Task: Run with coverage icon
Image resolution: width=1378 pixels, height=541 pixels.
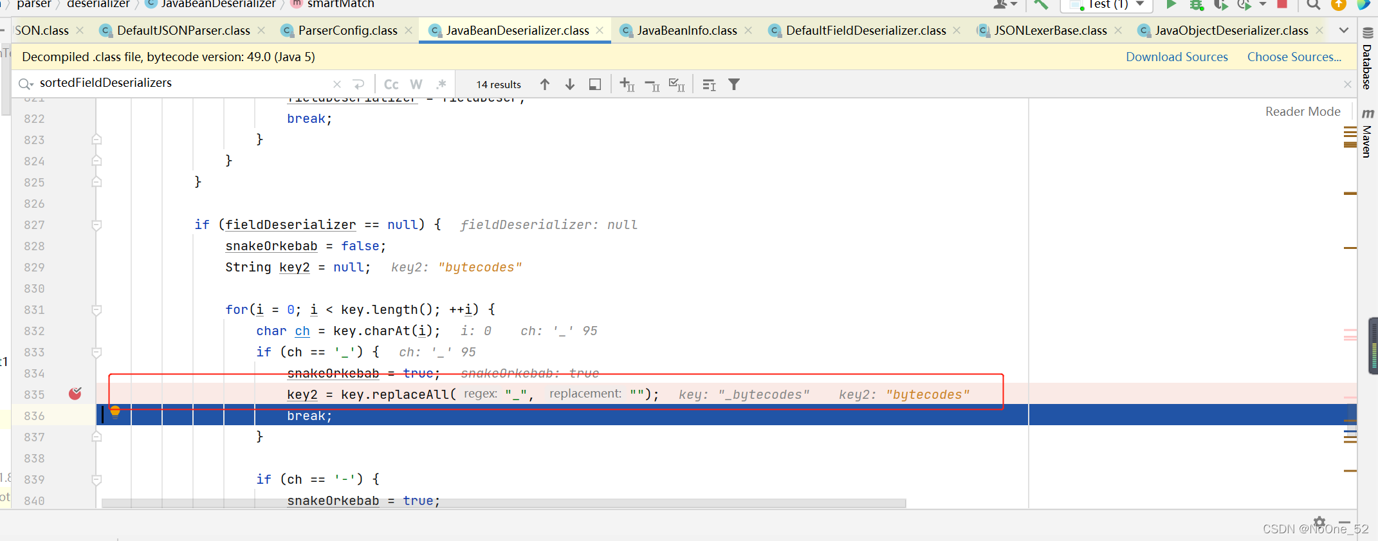Action: pos(1220,4)
